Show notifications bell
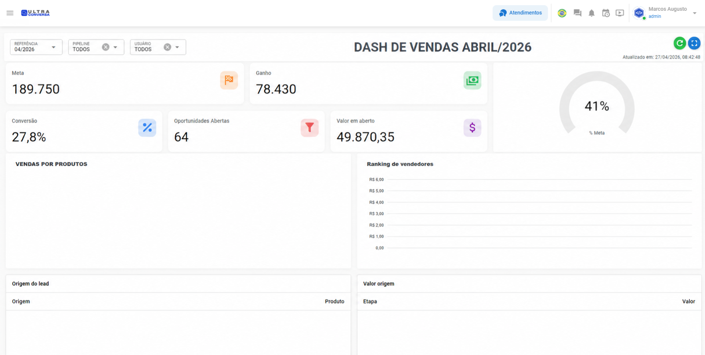Viewport: 705px width, 355px height. coord(592,13)
